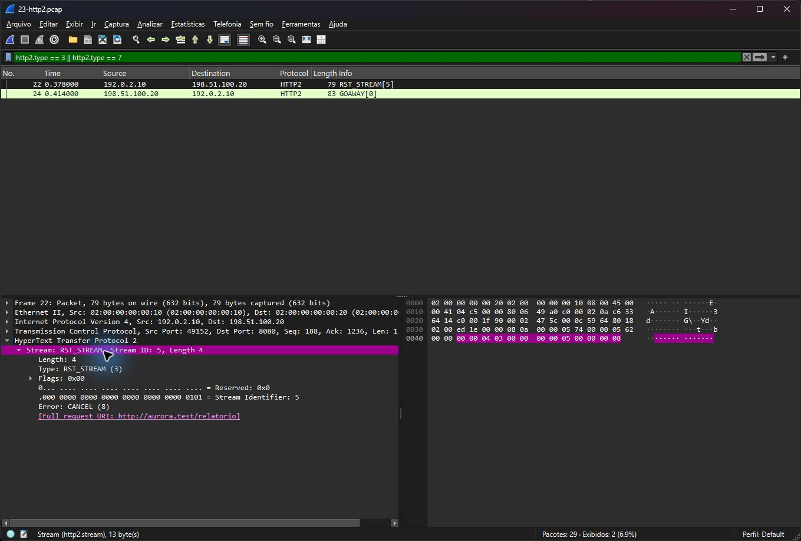The image size is (801, 541).
Task: Open the Arquivo menu
Action: coord(18,24)
